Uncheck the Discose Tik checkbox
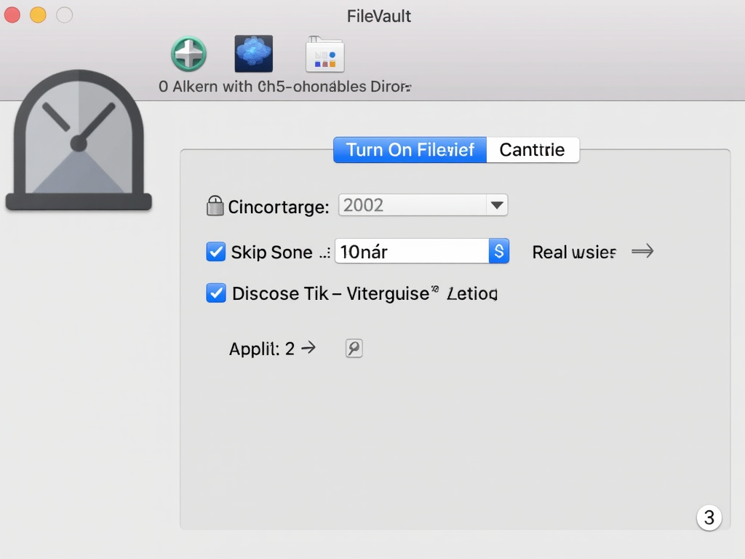The height and width of the screenshot is (559, 745). tap(215, 293)
